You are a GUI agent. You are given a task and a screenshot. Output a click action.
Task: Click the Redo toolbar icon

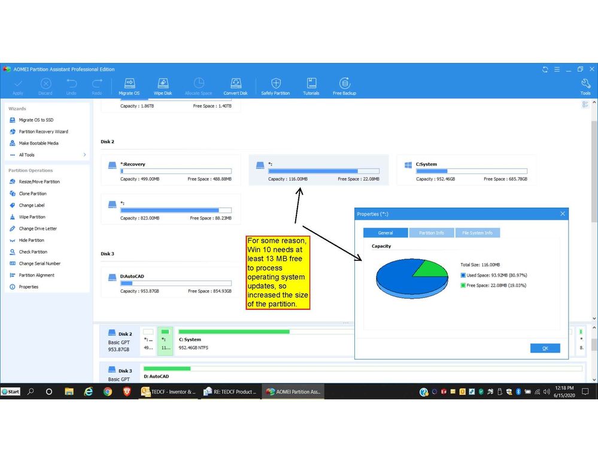point(97,87)
